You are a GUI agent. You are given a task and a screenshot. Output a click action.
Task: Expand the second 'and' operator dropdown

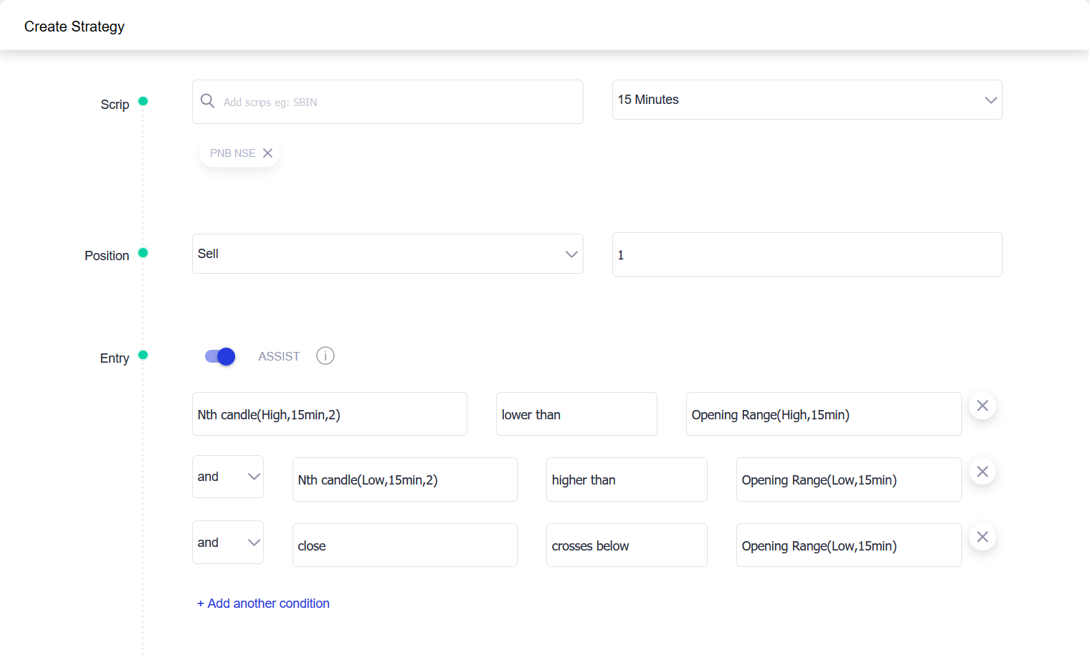pyautogui.click(x=227, y=543)
